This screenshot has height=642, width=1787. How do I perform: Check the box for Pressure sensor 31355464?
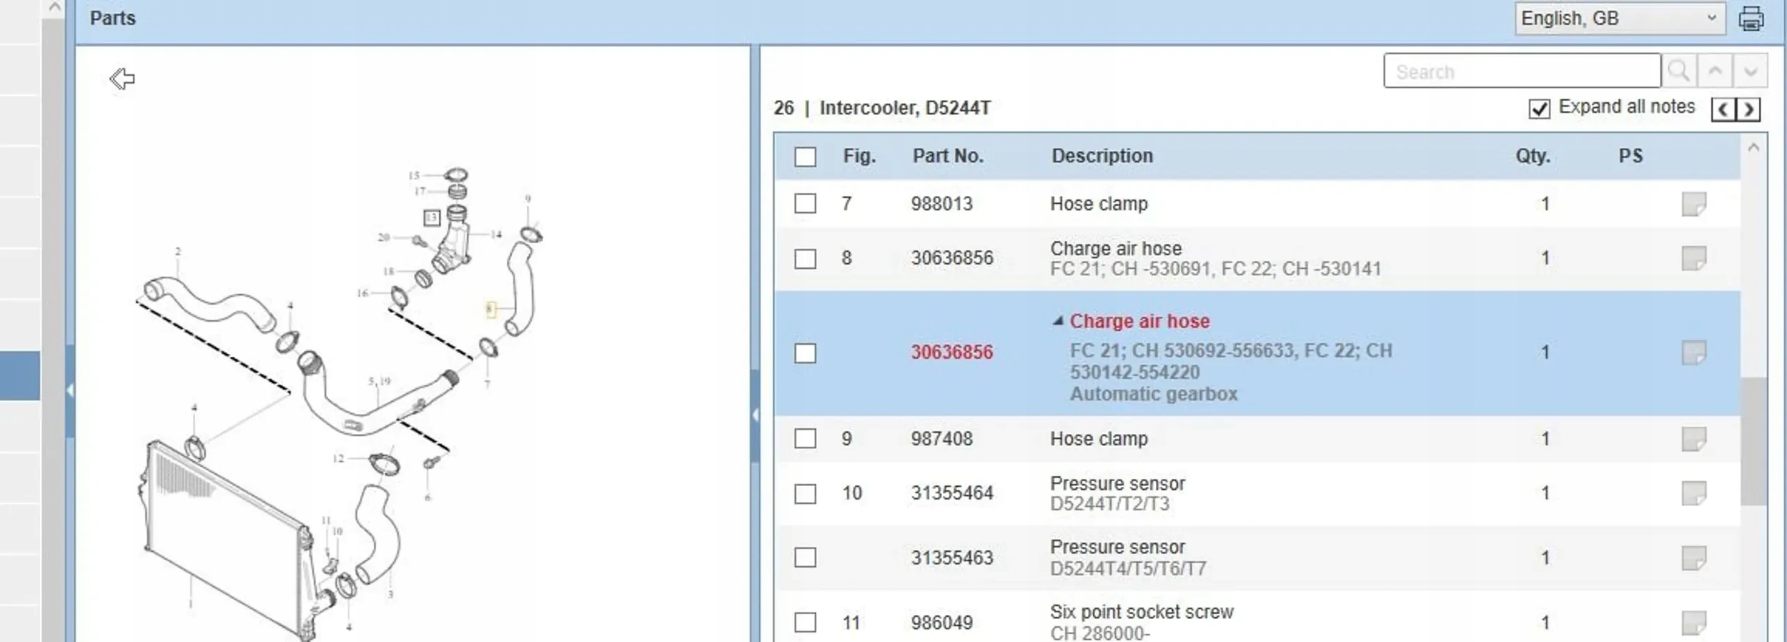coord(806,493)
